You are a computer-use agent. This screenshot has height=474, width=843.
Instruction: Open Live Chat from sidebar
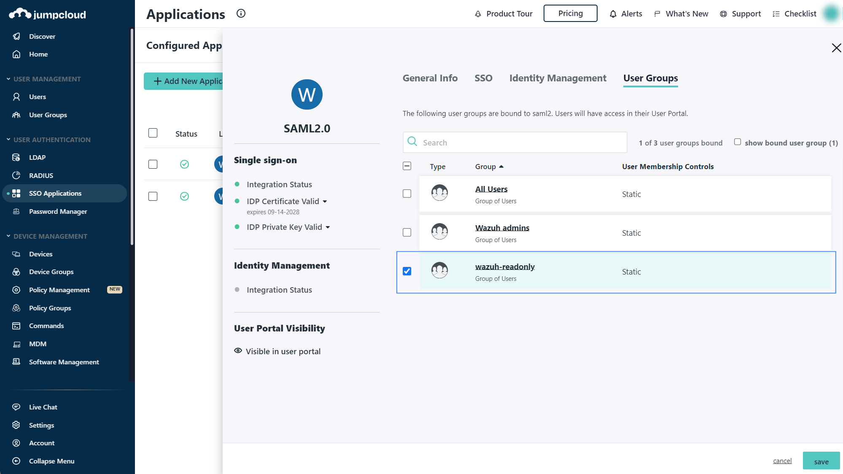43,407
